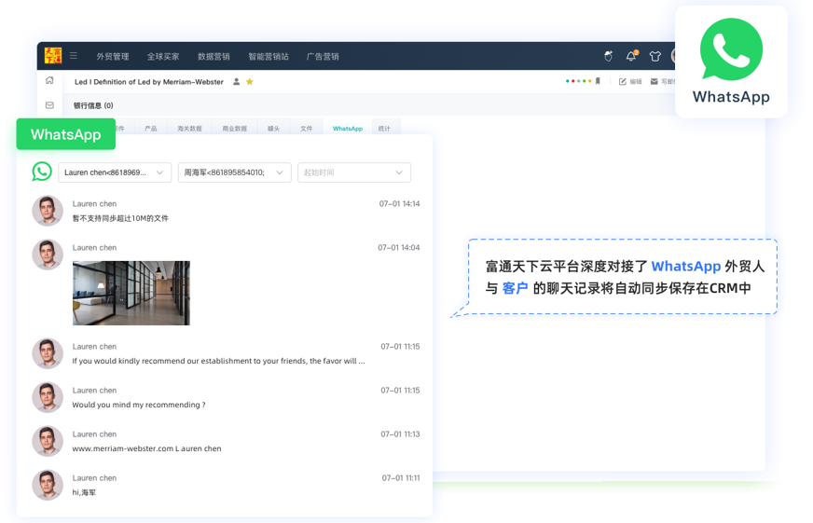Click blue 客户 text in the callout
The image size is (813, 523).
tap(515, 288)
